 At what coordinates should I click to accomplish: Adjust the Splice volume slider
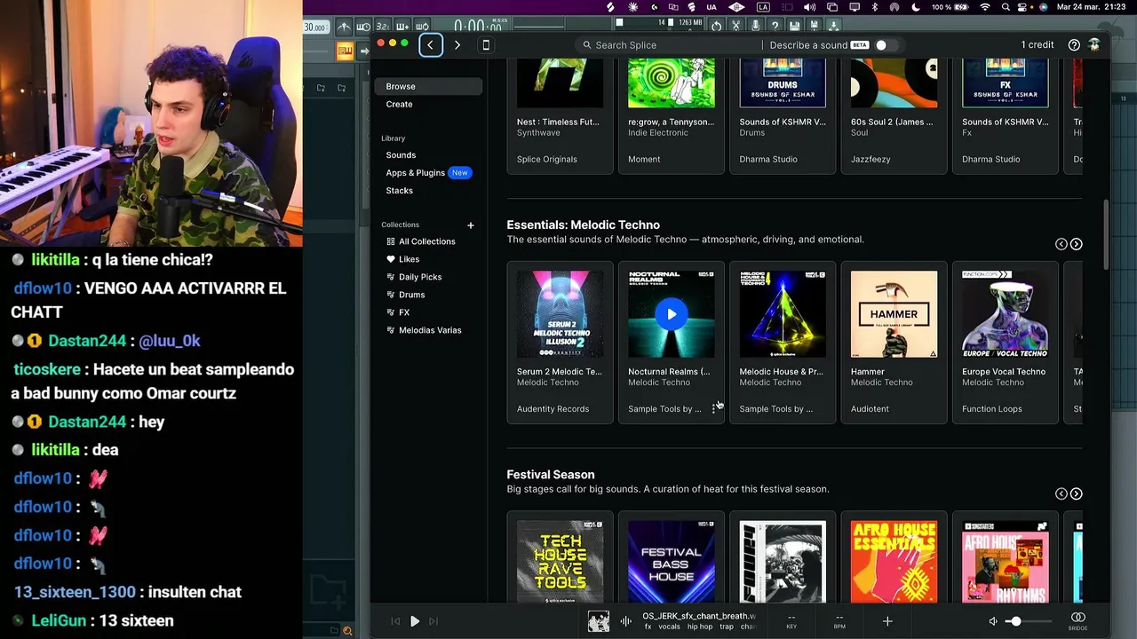1029,621
